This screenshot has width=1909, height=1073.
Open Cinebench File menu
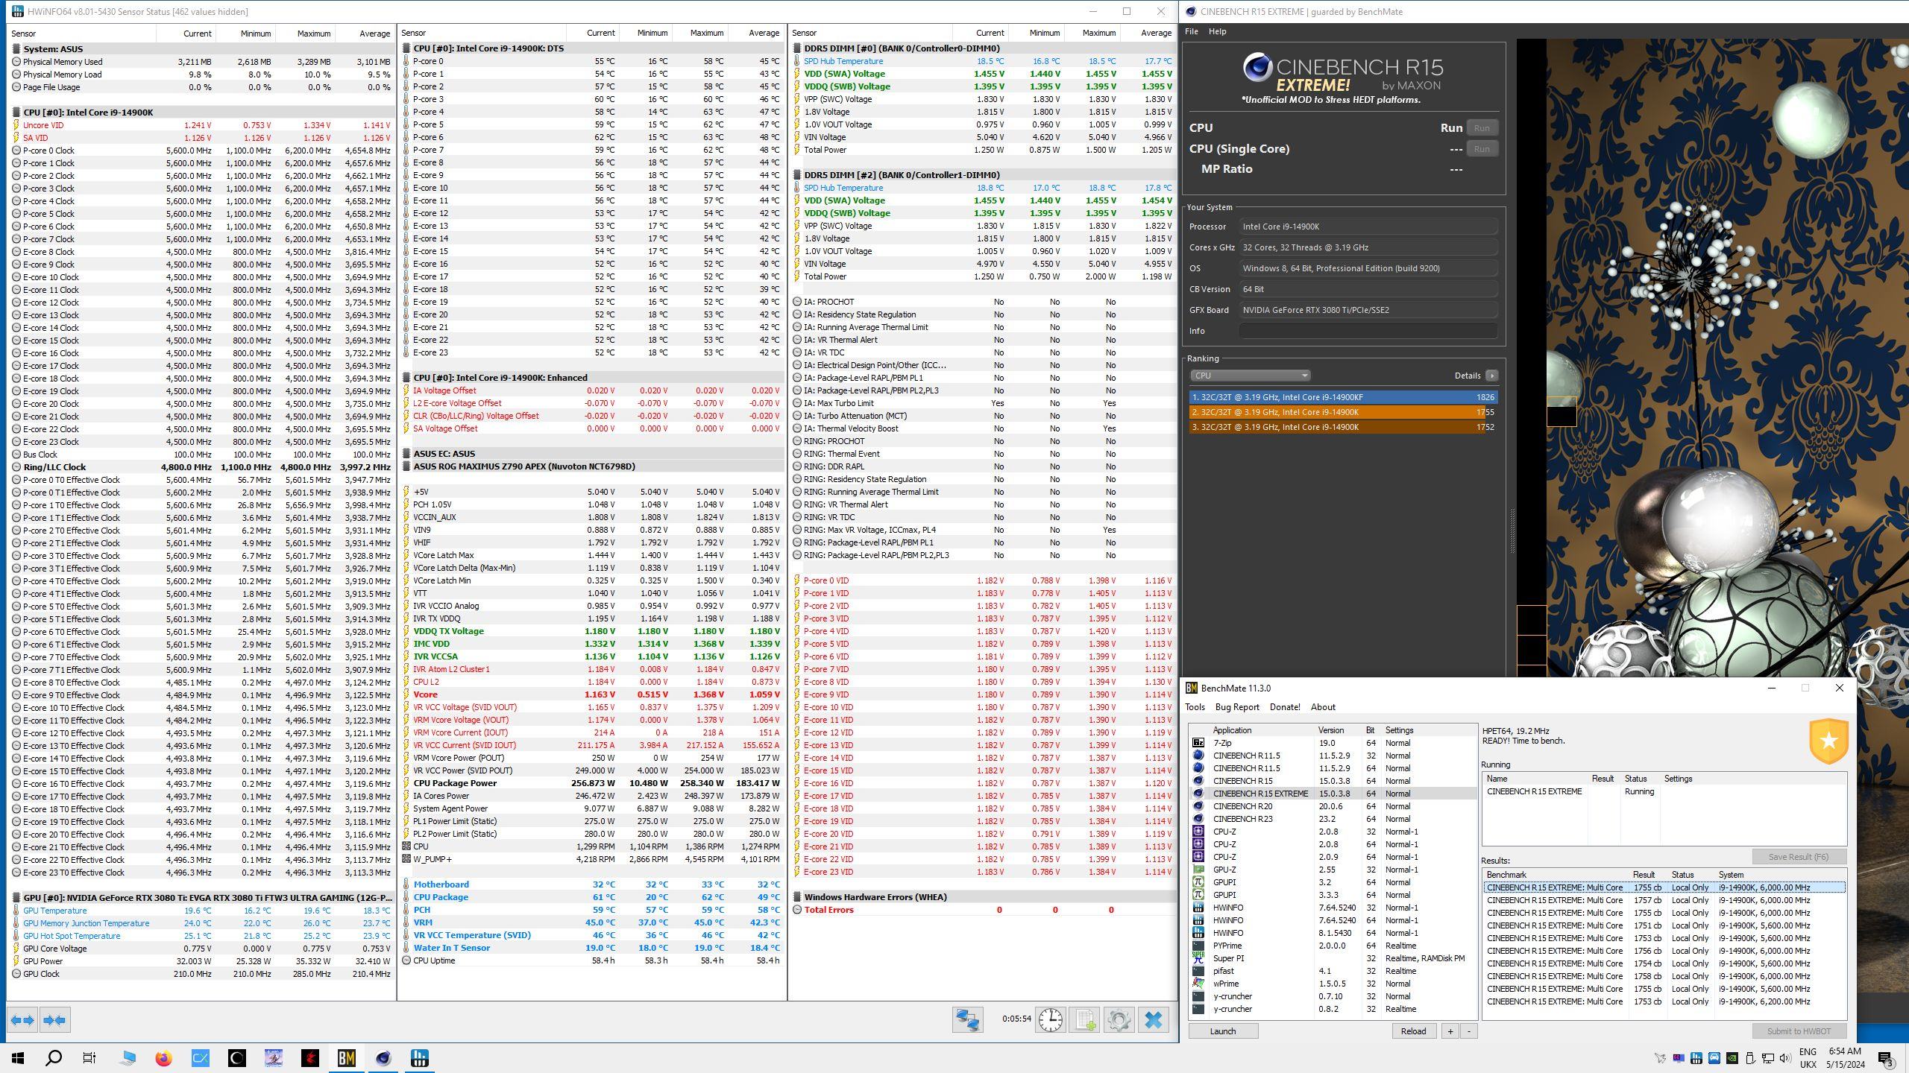tap(1192, 31)
